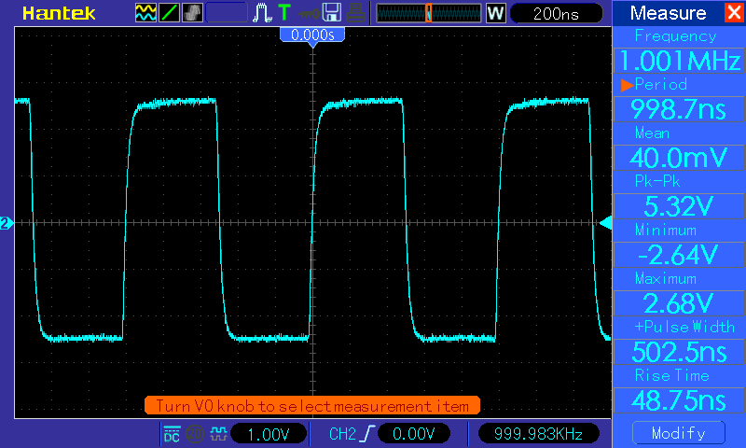Click the +Pulse Width label

(x=684, y=327)
